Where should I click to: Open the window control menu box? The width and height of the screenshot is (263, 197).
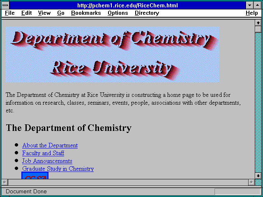(5, 5)
